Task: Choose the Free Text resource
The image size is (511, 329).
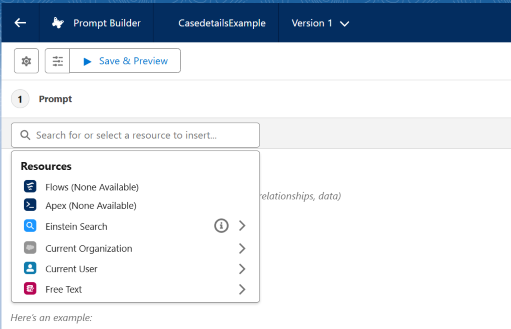Action: (135, 289)
